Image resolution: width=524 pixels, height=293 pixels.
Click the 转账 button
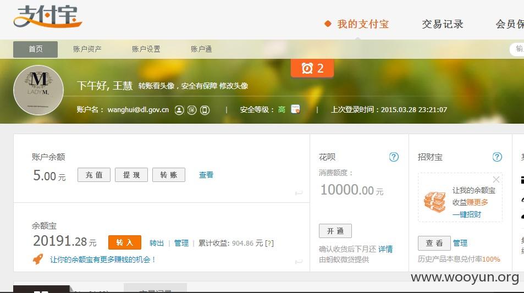pyautogui.click(x=169, y=175)
